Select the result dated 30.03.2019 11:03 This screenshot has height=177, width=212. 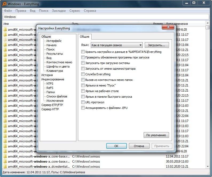[x=104, y=162]
